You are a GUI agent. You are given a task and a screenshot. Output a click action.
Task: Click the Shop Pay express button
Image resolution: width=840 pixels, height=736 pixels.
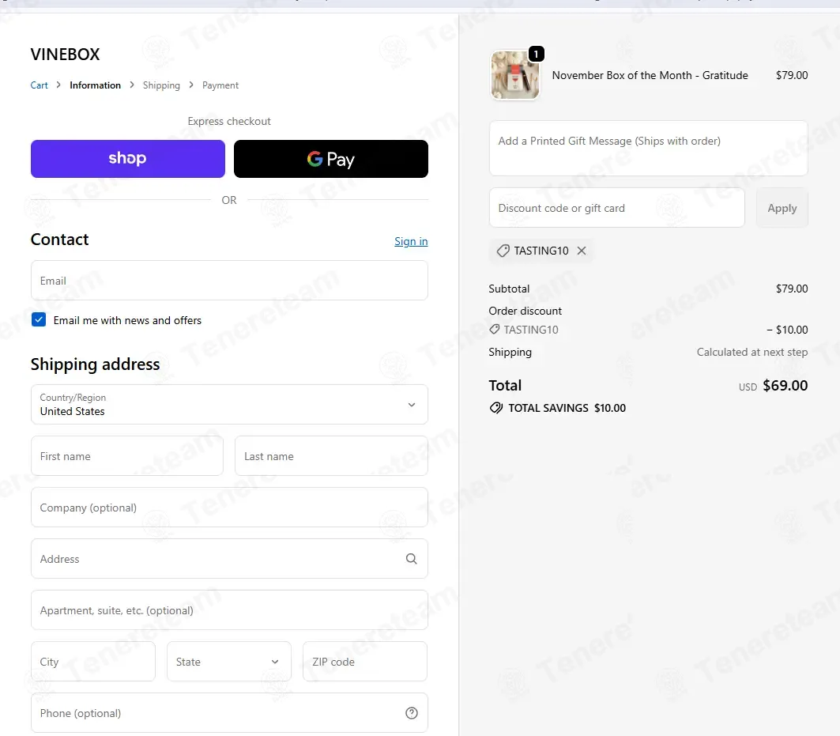click(x=128, y=159)
